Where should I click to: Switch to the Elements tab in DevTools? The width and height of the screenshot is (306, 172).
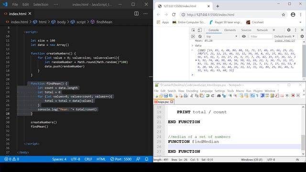point(230,30)
